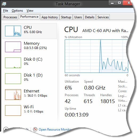This screenshot has height=138, width=137.
Task: Open the View menu
Action: [30, 11]
